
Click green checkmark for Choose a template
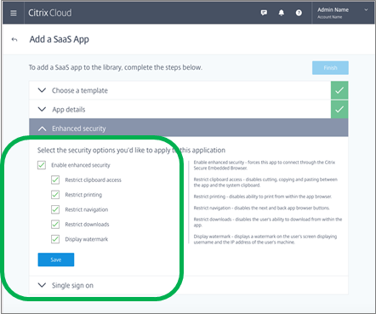click(339, 90)
